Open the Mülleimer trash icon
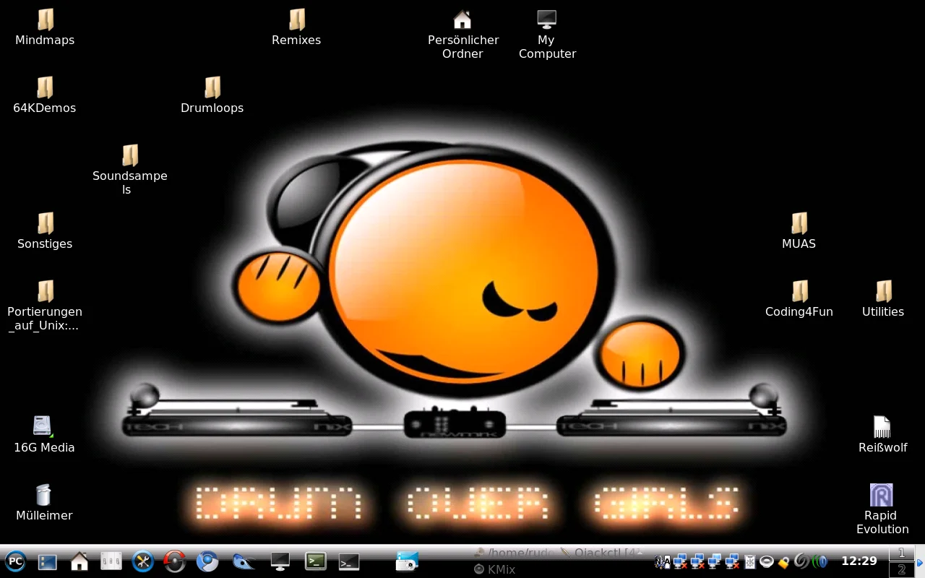 (44, 503)
